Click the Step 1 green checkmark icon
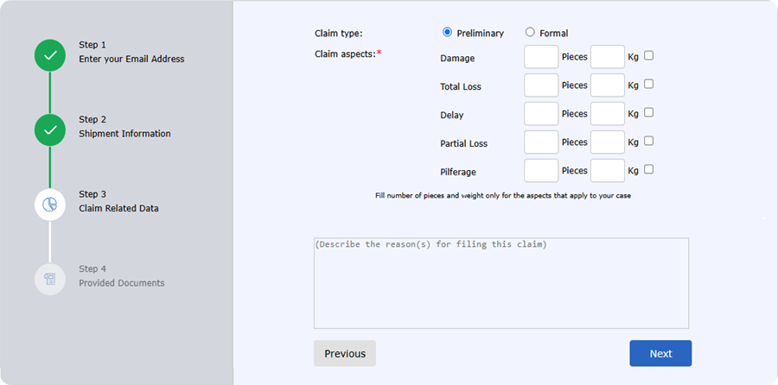Screen dimensions: 778x385 [49, 55]
